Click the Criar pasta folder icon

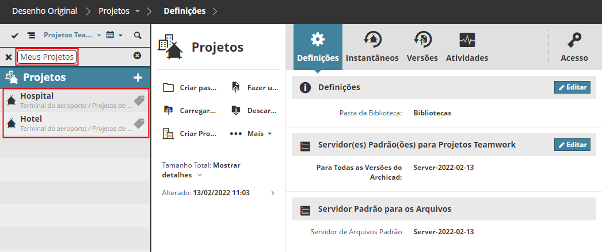pos(169,88)
